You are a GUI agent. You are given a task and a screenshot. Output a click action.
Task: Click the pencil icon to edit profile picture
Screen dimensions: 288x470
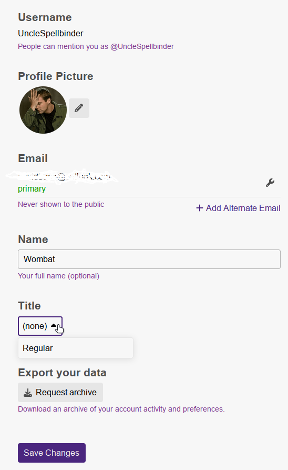pyautogui.click(x=79, y=108)
